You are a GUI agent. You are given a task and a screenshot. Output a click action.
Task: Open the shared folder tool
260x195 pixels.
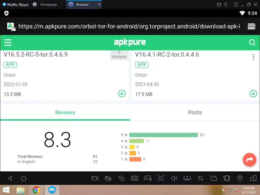[214, 178]
